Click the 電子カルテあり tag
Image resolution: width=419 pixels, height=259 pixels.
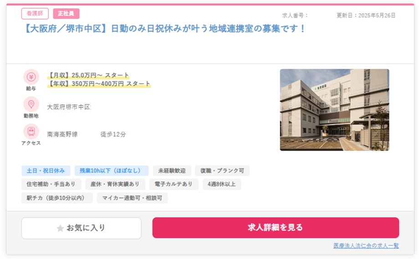point(174,184)
